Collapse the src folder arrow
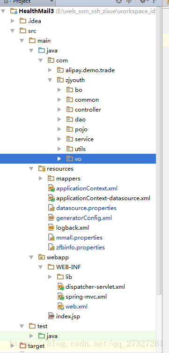The image size is (169, 353). (x=12, y=31)
